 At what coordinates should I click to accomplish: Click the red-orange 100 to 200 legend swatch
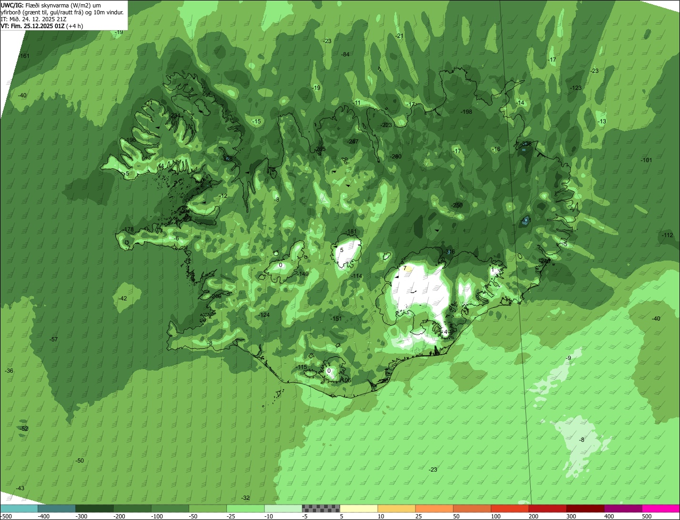[x=509, y=508]
